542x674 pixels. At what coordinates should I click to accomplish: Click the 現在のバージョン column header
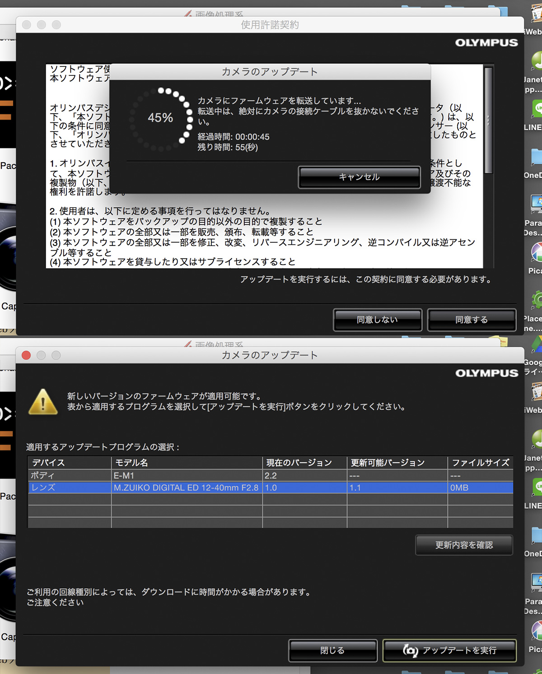[x=304, y=463]
